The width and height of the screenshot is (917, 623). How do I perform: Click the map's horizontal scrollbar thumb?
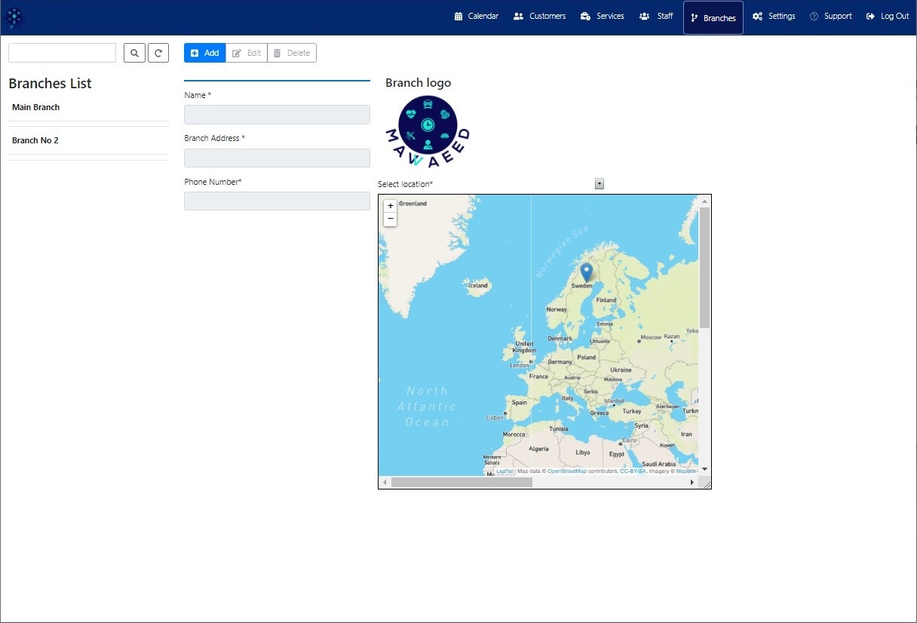(x=462, y=482)
